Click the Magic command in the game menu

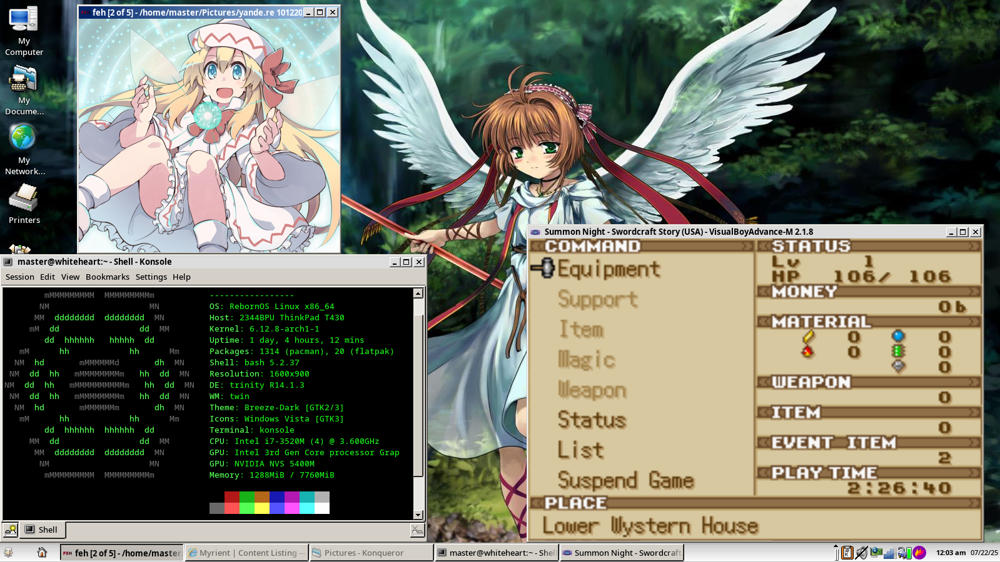click(587, 359)
